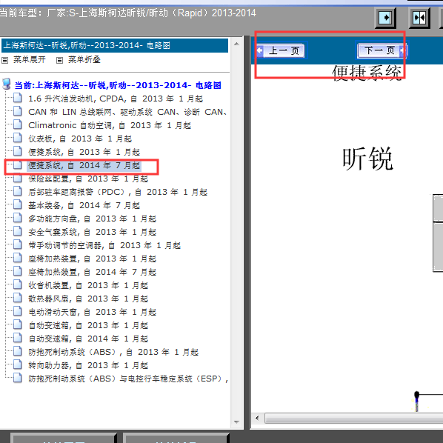This screenshot has width=443, height=443.
Task: Click up arrow of tree panel scrollbar
Action: click(x=236, y=44)
